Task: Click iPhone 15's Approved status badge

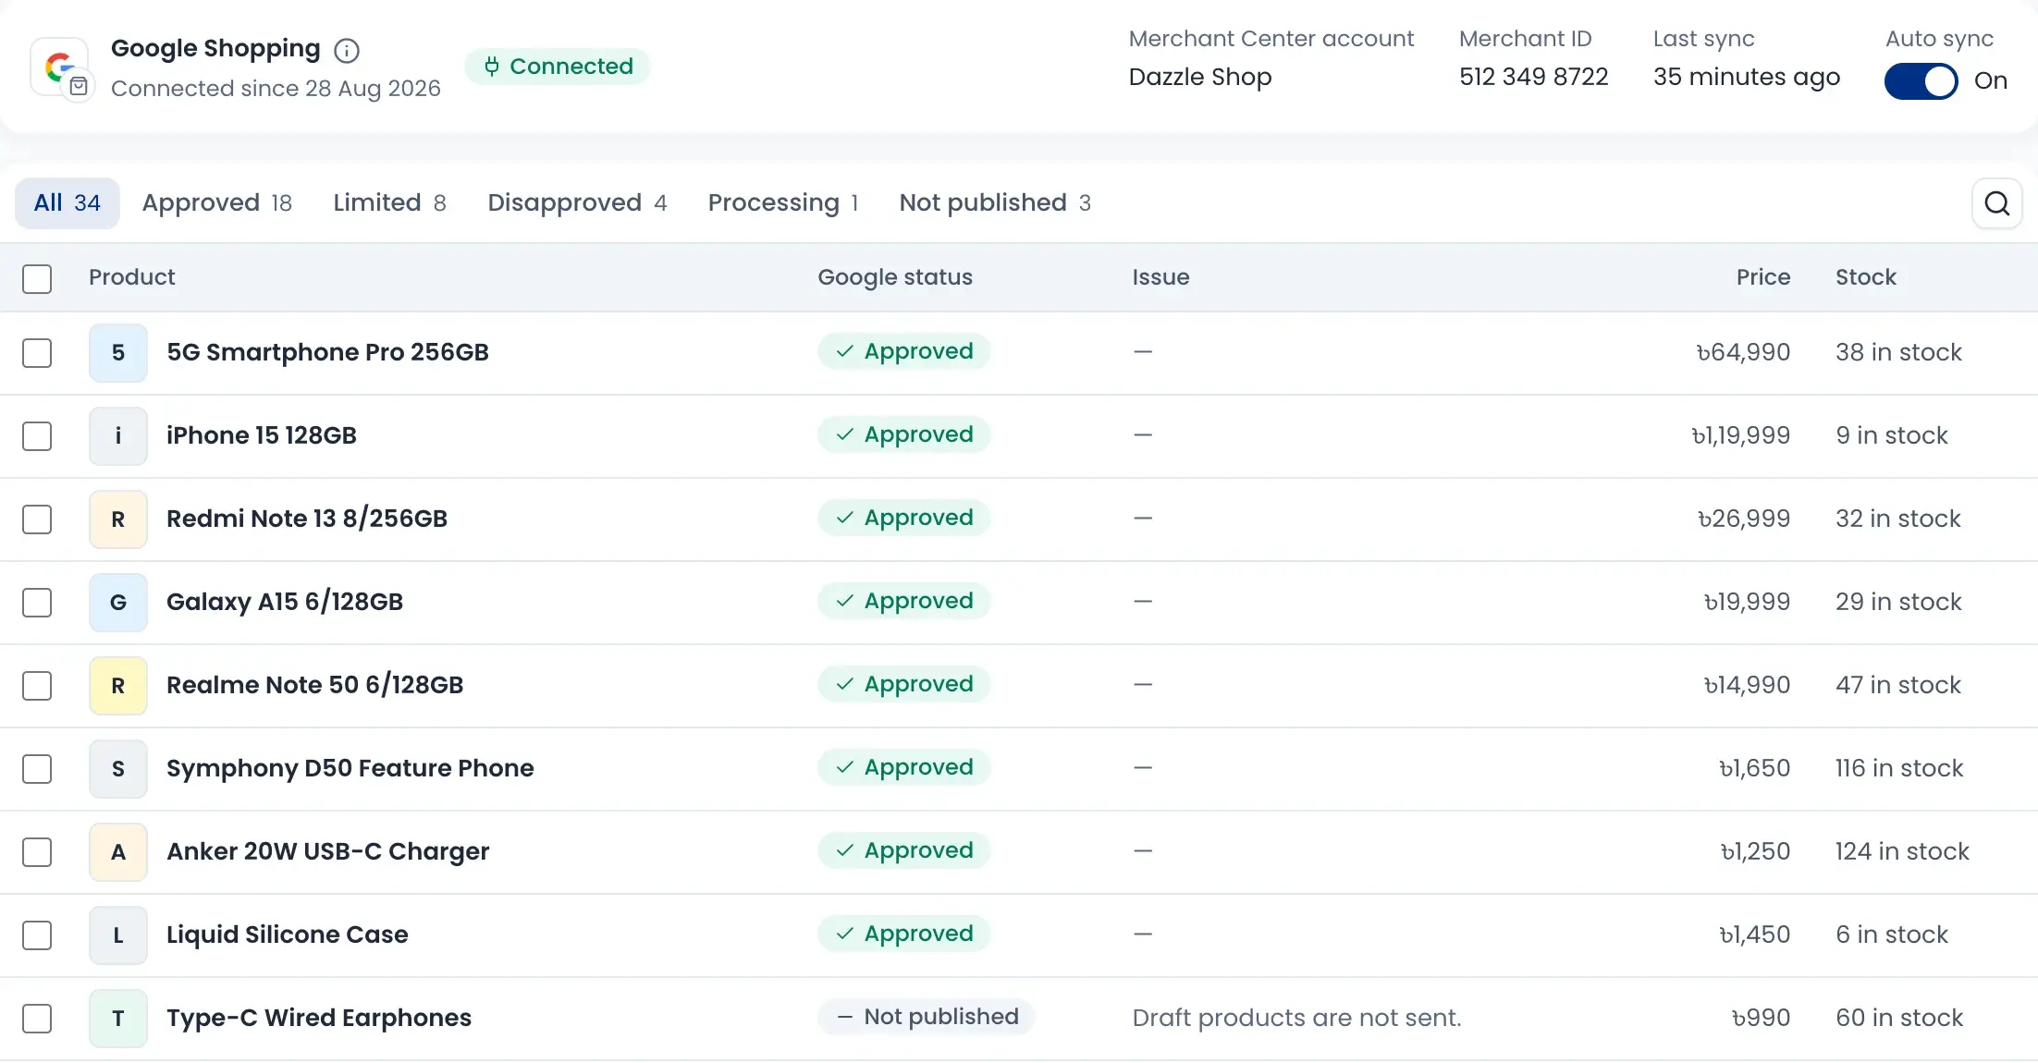Action: (x=904, y=434)
